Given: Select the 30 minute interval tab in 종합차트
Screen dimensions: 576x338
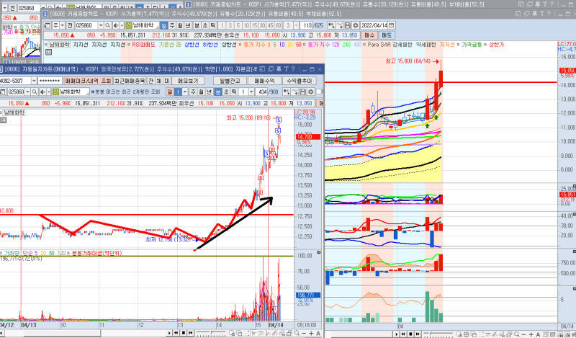Looking at the screenshot, I should [x=262, y=25].
